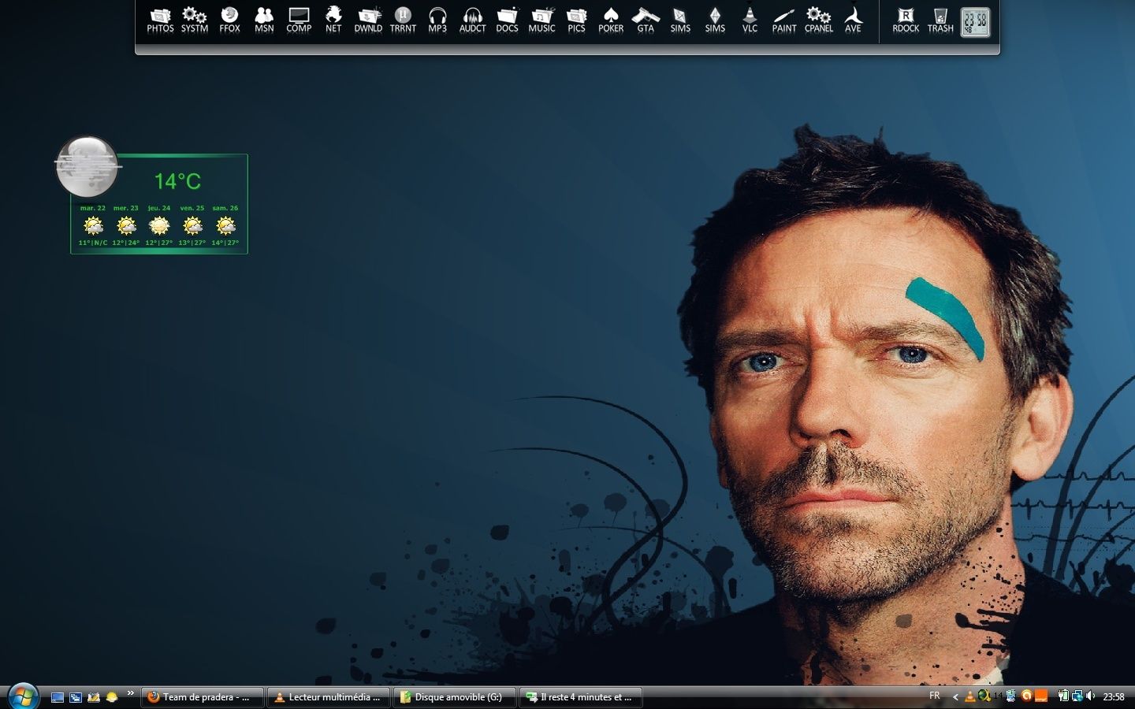Launch MSN messenger from dock
Image resolution: width=1135 pixels, height=709 pixels.
[x=264, y=20]
